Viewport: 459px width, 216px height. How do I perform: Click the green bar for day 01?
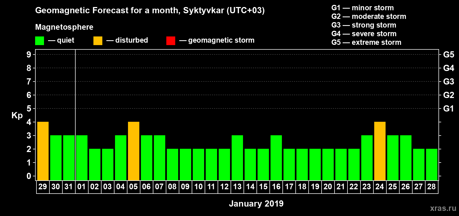[x=82, y=158]
